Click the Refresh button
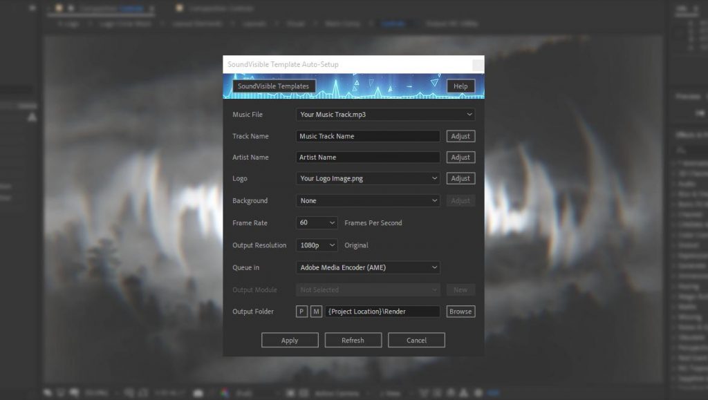Screen dimensions: 708x400 353,341
